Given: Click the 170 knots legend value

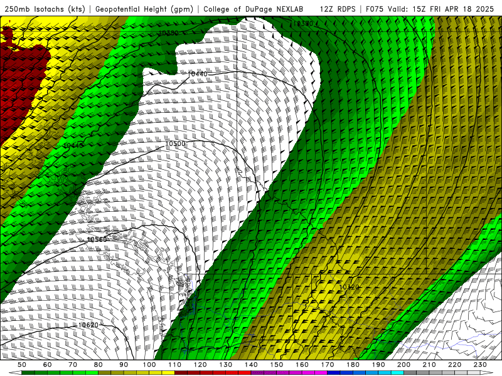Looking at the screenshot, I should 328,365.
